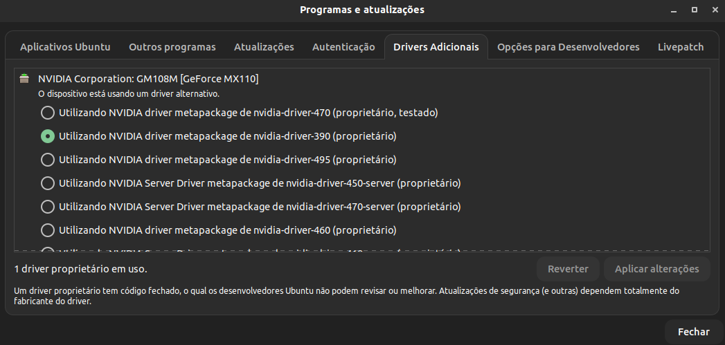Click the Reverter button
The height and width of the screenshot is (345, 725).
568,269
